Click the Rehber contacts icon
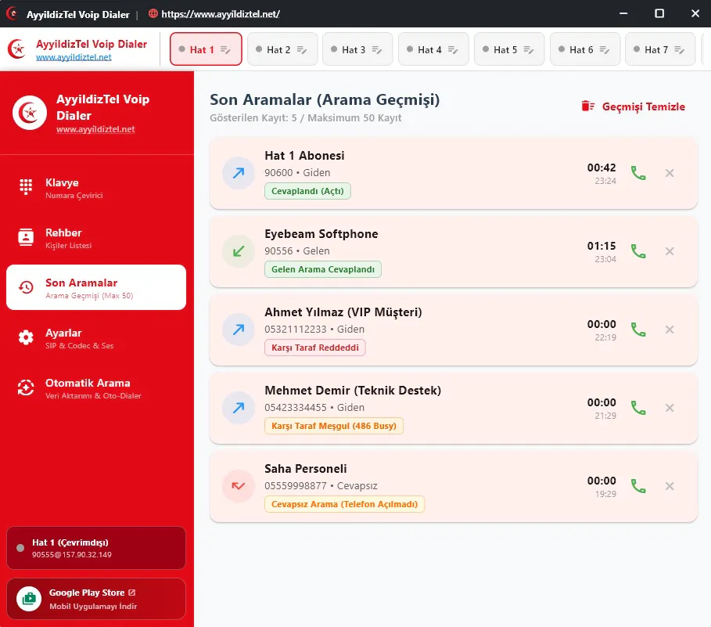711x627 pixels. [26, 237]
